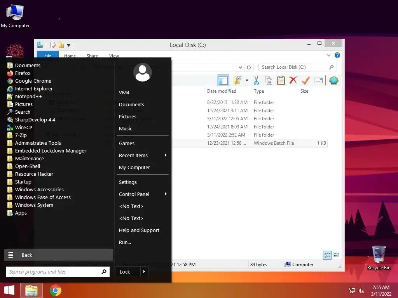
Task: Open Help and Support
Action: (139, 230)
